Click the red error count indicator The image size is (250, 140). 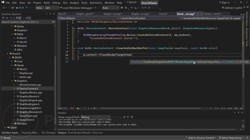[x=72, y=108]
